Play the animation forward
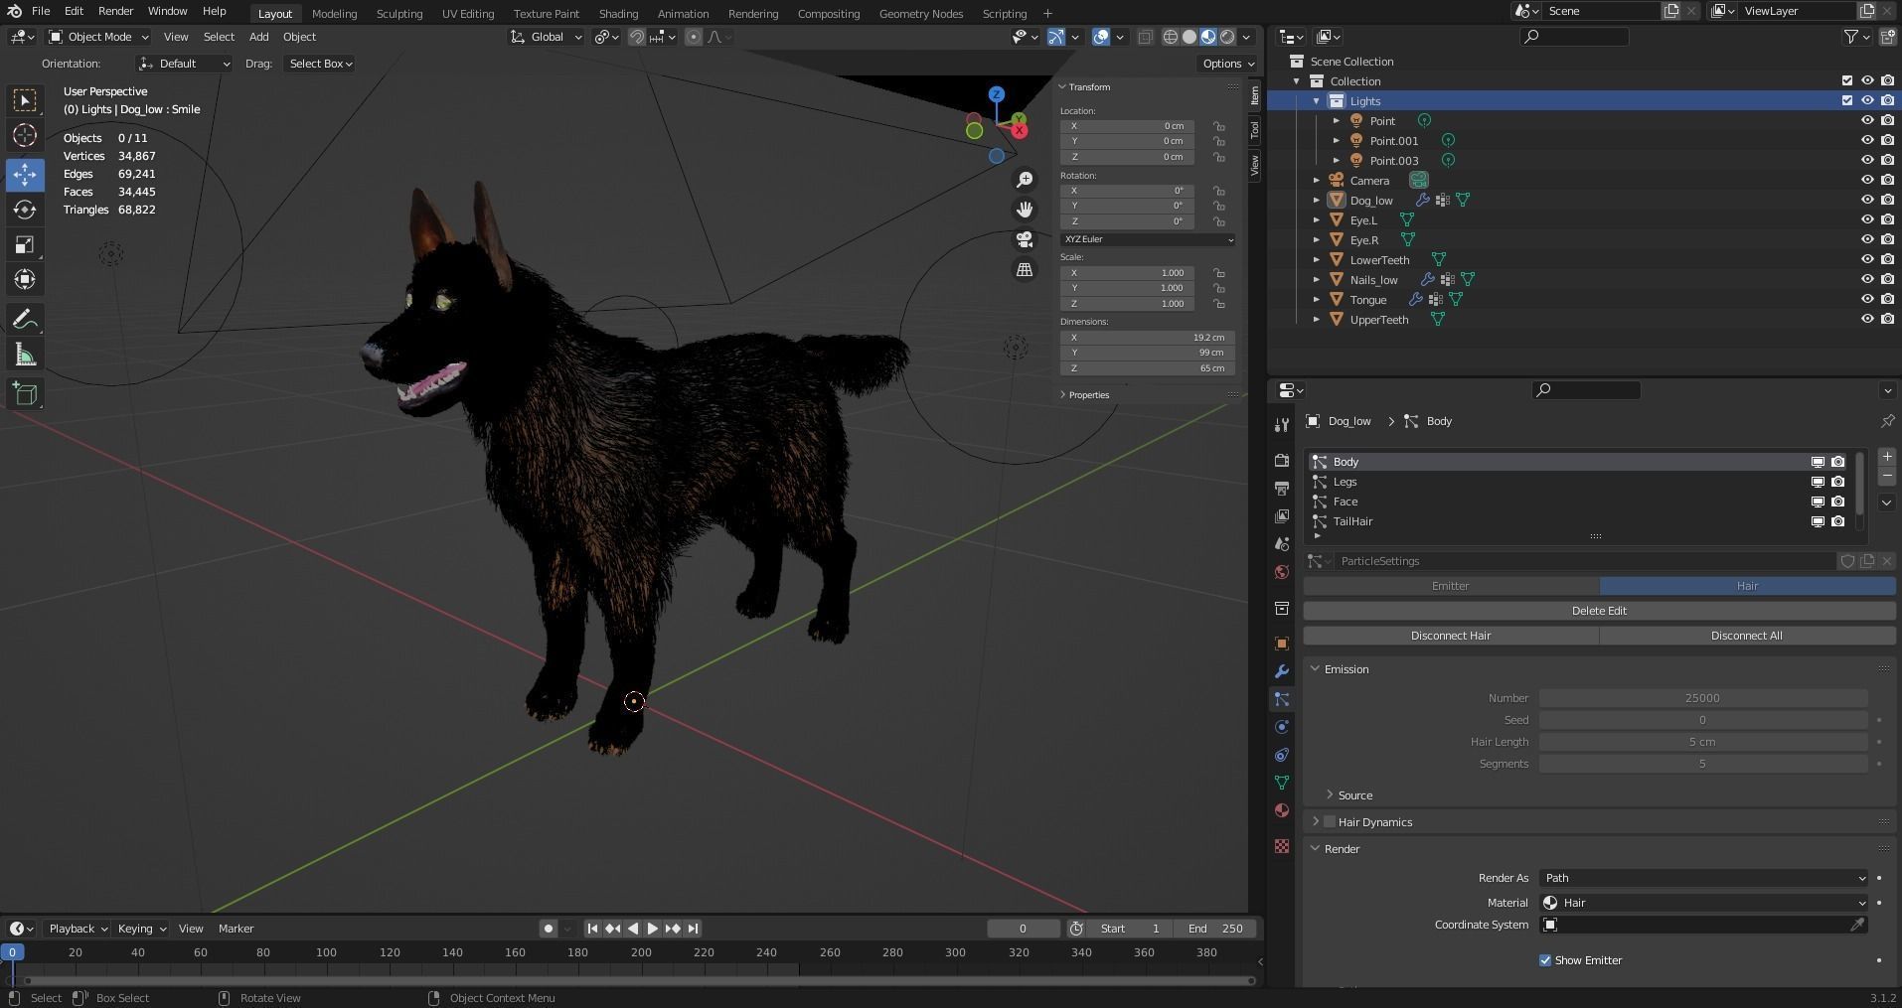The width and height of the screenshot is (1902, 1008). click(x=653, y=929)
